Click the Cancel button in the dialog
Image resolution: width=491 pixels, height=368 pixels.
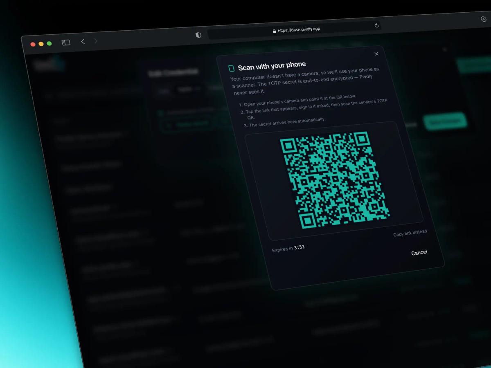point(419,253)
